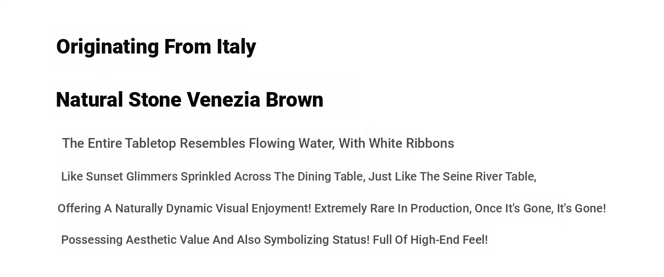Click the line about tabletop resembling flowing water

(x=258, y=143)
